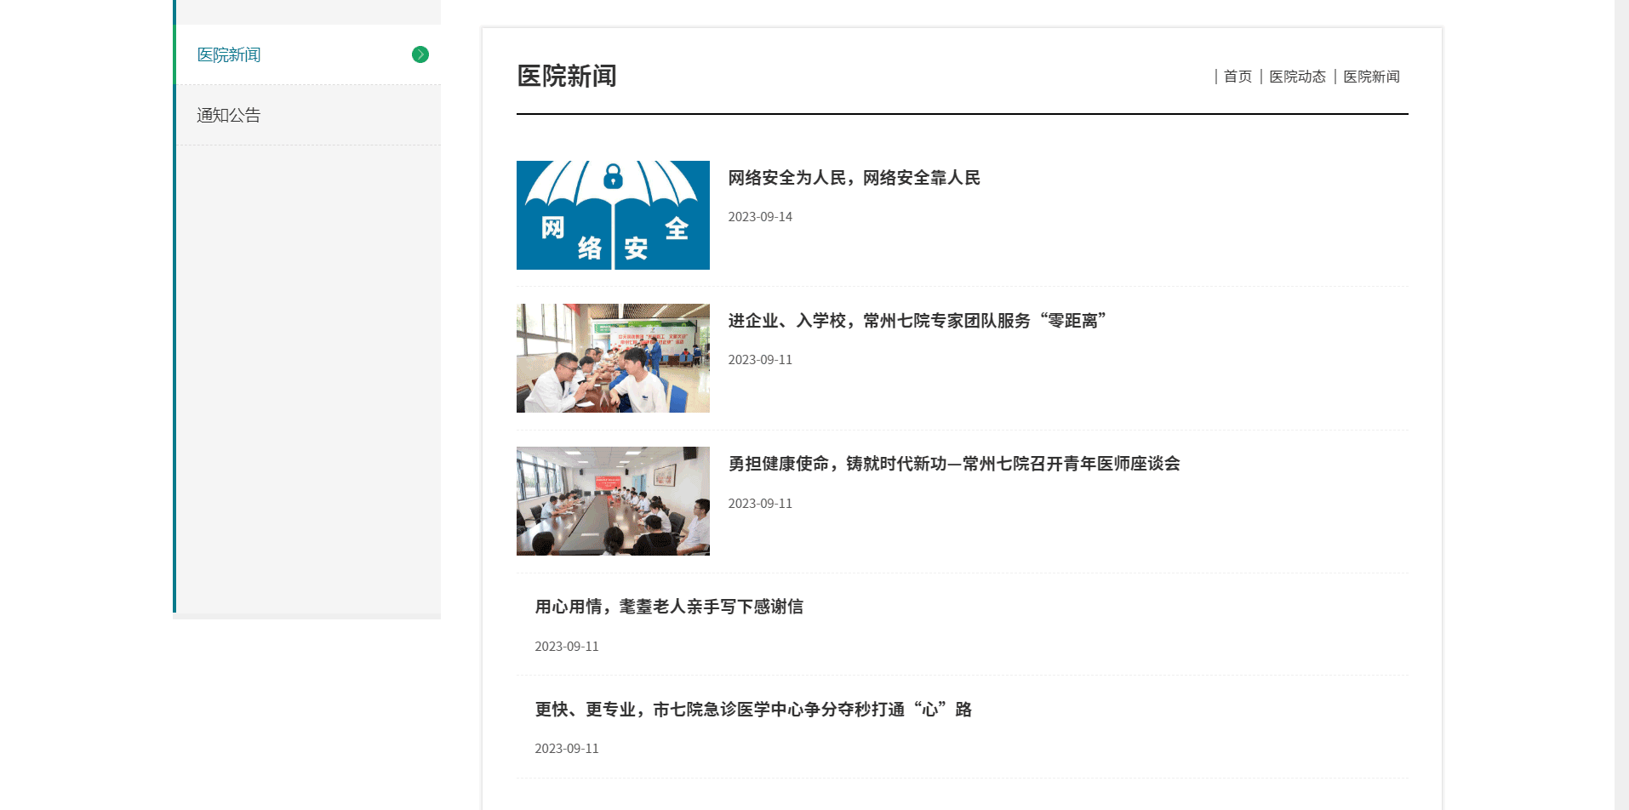Click the large 医院新闻 page heading
1629x810 pixels.
(567, 76)
